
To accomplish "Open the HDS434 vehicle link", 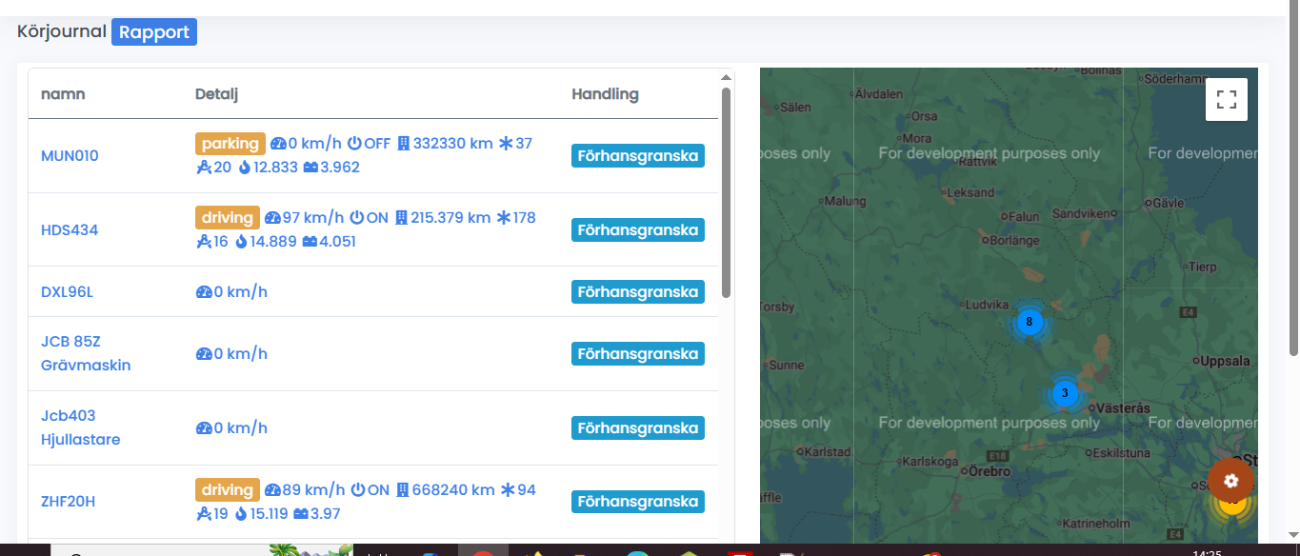I will coord(70,230).
